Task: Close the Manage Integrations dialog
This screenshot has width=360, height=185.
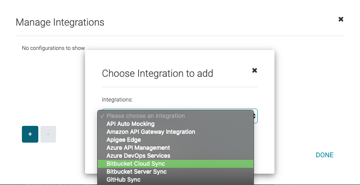Action: click(x=341, y=19)
